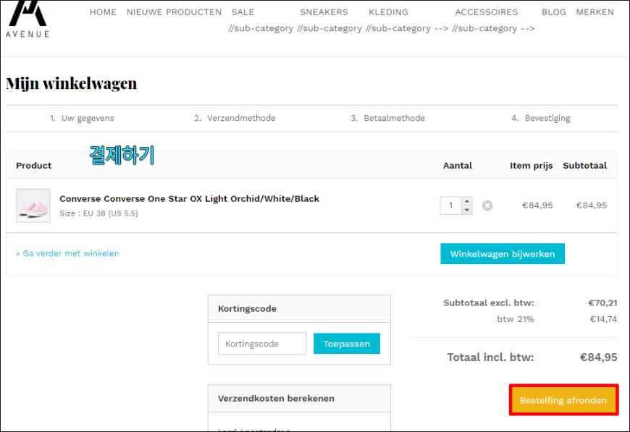Image resolution: width=630 pixels, height=432 pixels.
Task: Open the SNEAKERS category
Action: click(x=324, y=12)
